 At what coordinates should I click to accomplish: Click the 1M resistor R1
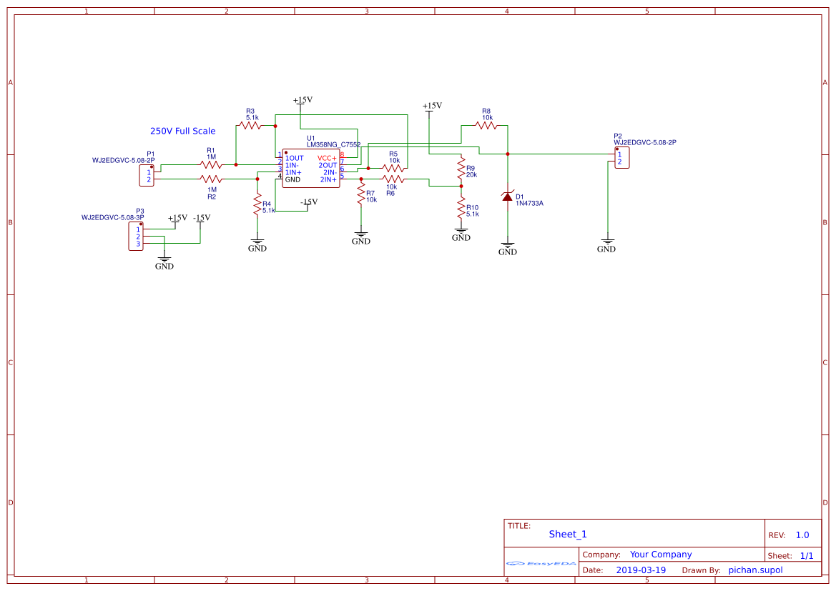210,164
